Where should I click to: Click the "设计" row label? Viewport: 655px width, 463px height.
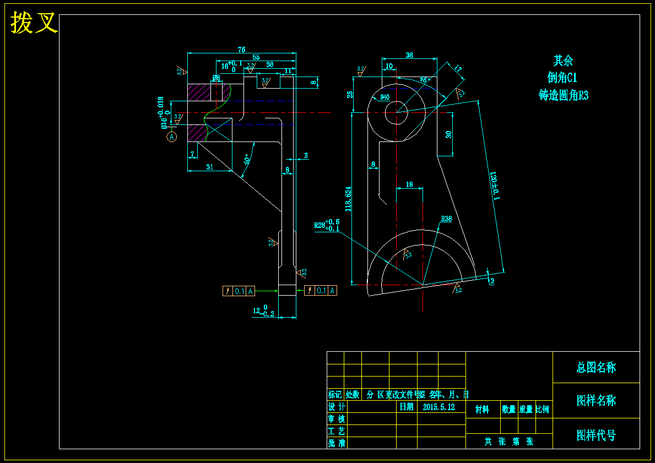tap(337, 407)
